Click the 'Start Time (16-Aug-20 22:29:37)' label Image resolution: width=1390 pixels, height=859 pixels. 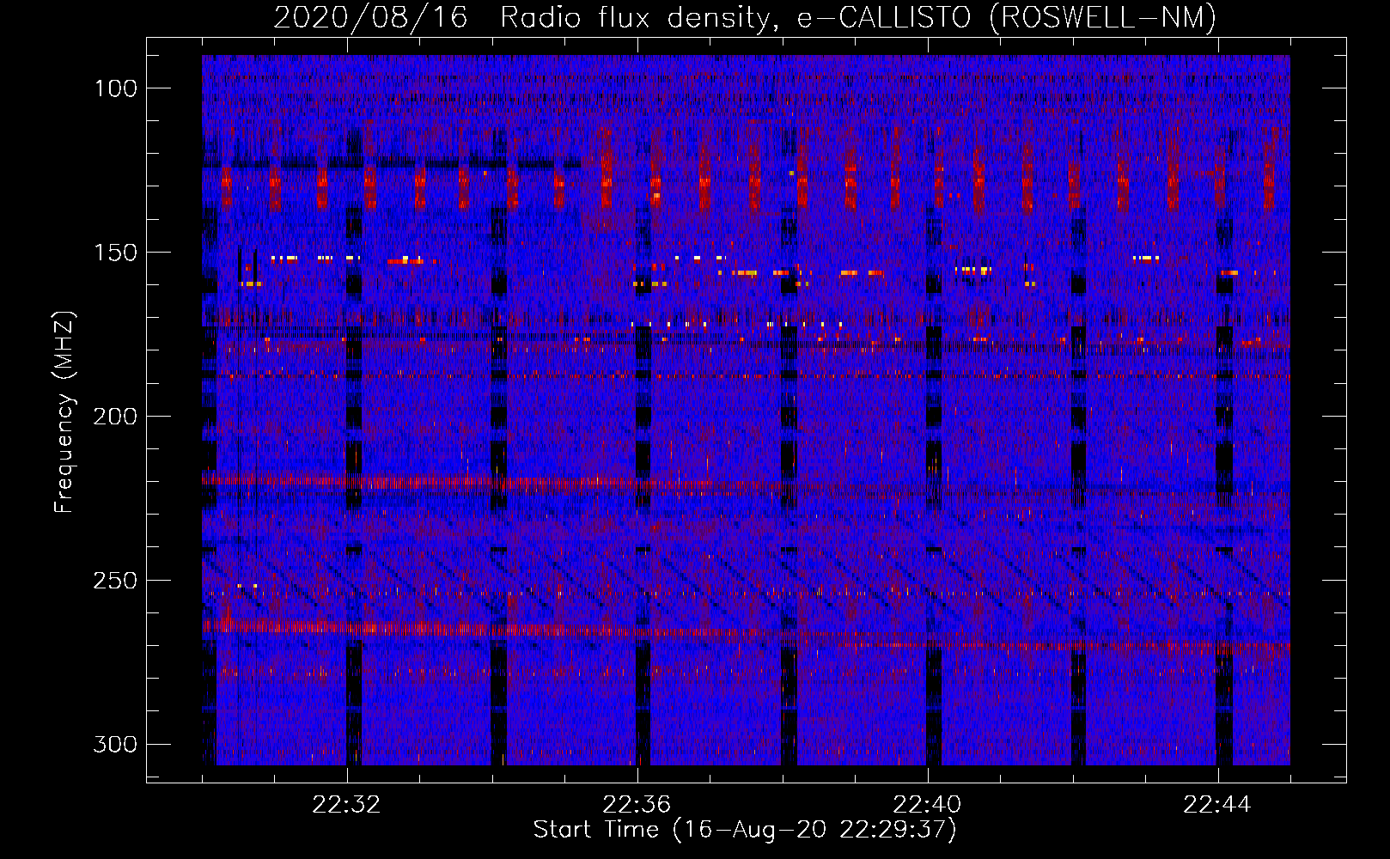[745, 830]
